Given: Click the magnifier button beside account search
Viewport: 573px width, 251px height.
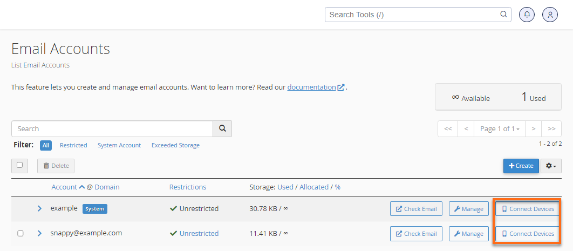Looking at the screenshot, I should click(x=222, y=129).
